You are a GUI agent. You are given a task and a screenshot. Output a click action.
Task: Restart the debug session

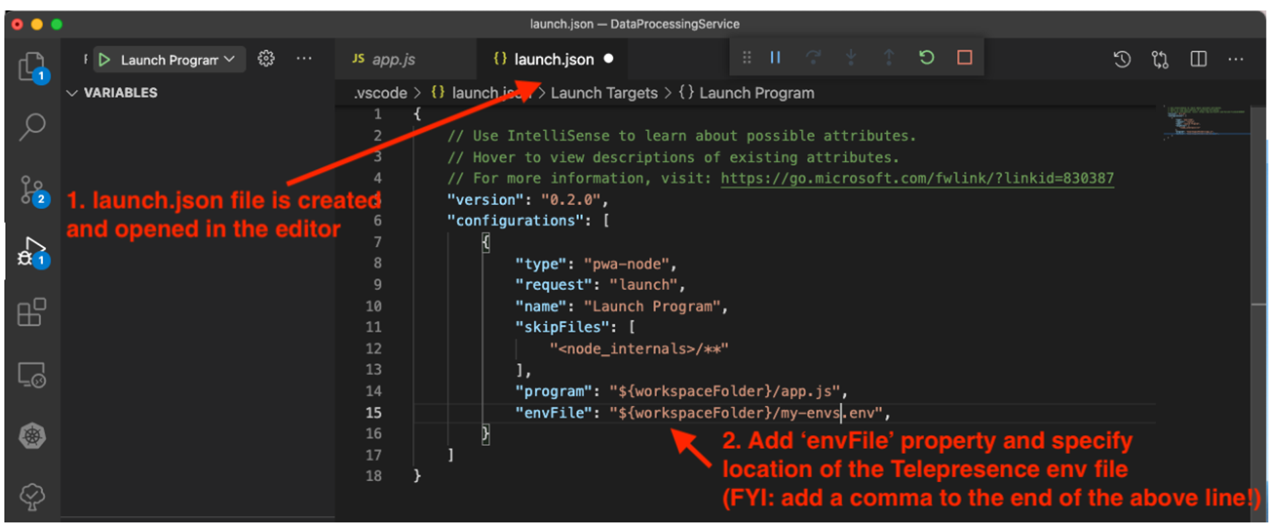927,58
